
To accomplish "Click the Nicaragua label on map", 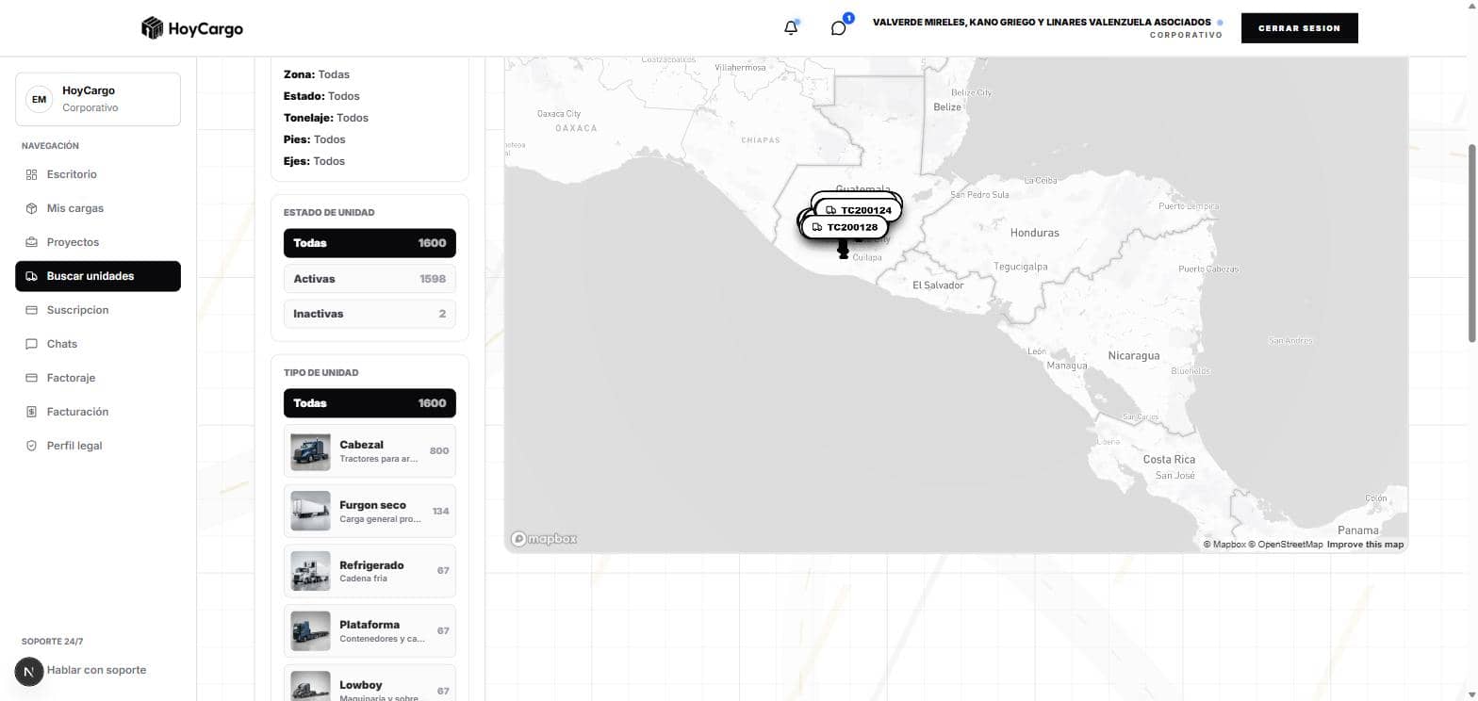I will (x=1134, y=356).
